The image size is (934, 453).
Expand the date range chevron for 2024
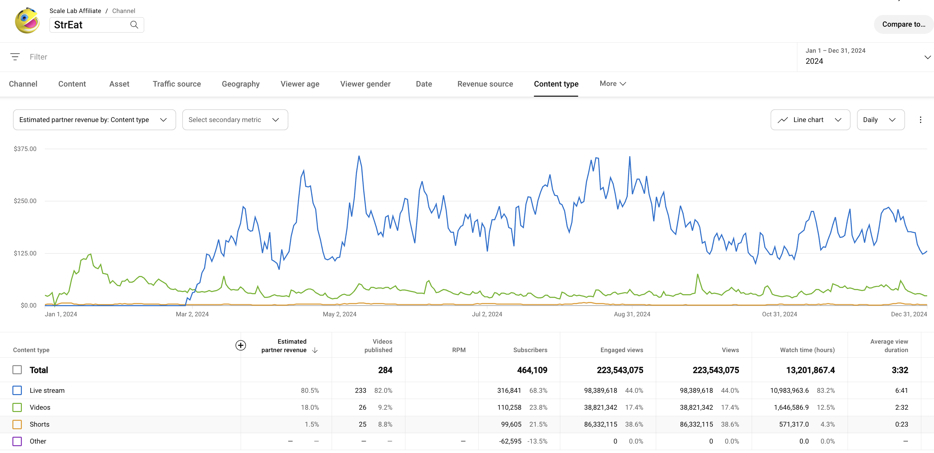coord(927,57)
